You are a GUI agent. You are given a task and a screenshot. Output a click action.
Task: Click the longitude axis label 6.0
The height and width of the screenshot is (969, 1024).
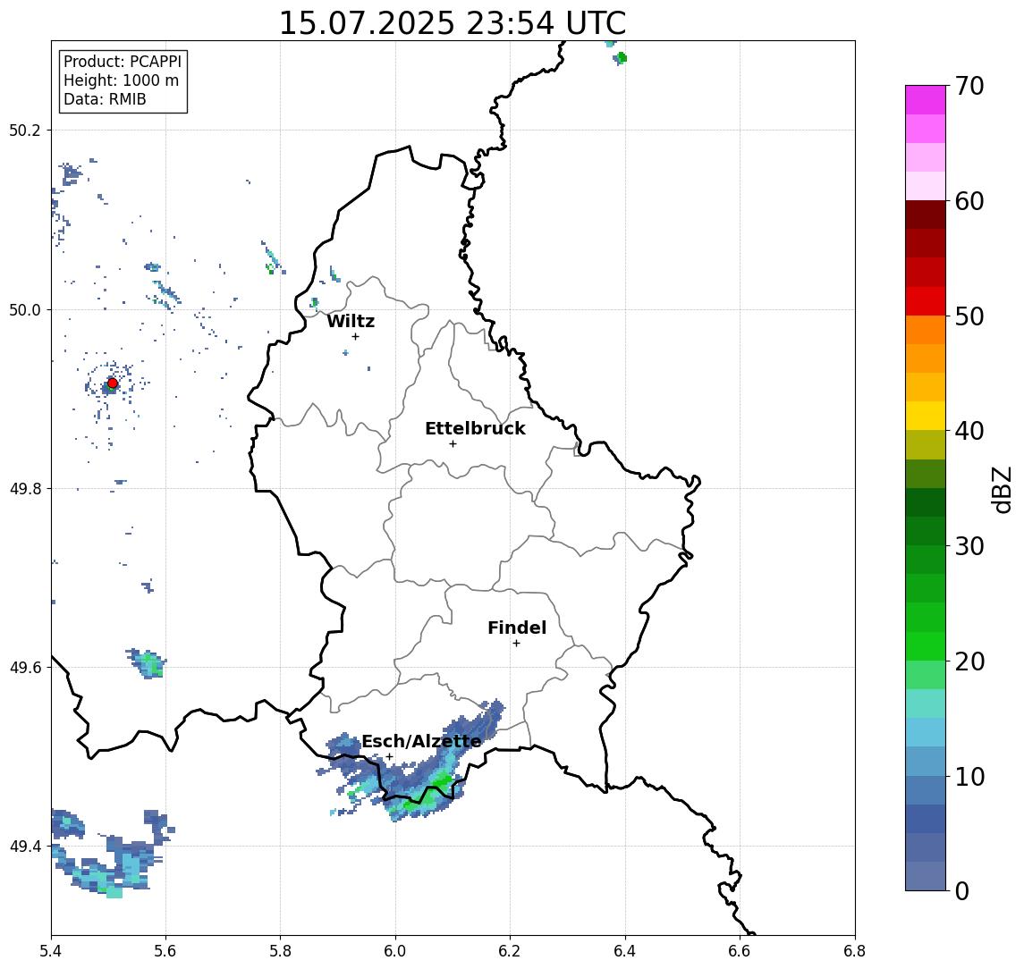coord(395,951)
